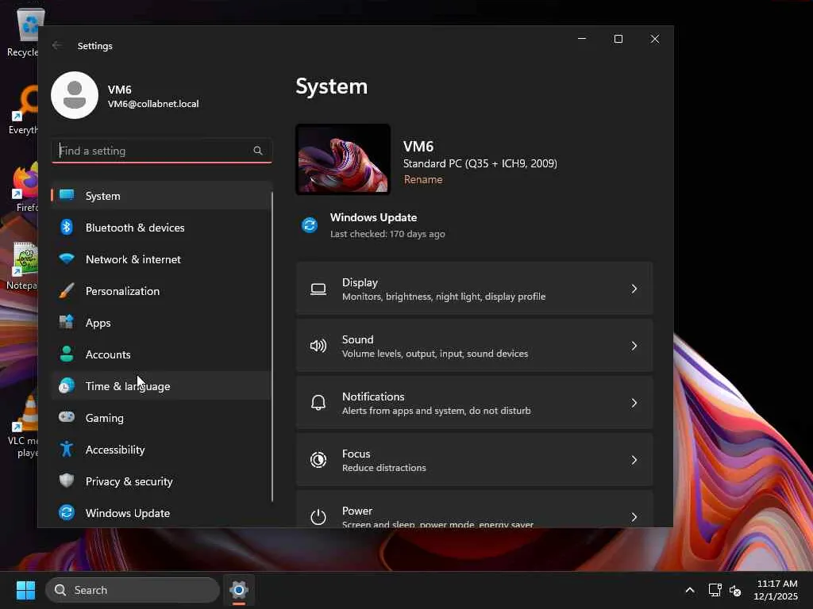This screenshot has height=609, width=813.
Task: Open the Windows Start menu button
Action: tap(25, 590)
